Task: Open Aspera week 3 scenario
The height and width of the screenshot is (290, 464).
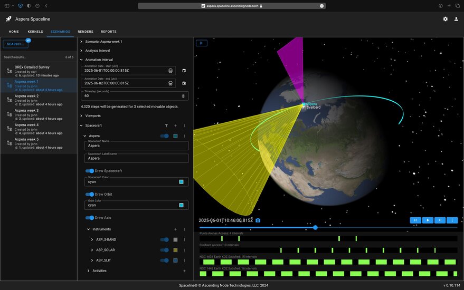Action: click(x=39, y=115)
